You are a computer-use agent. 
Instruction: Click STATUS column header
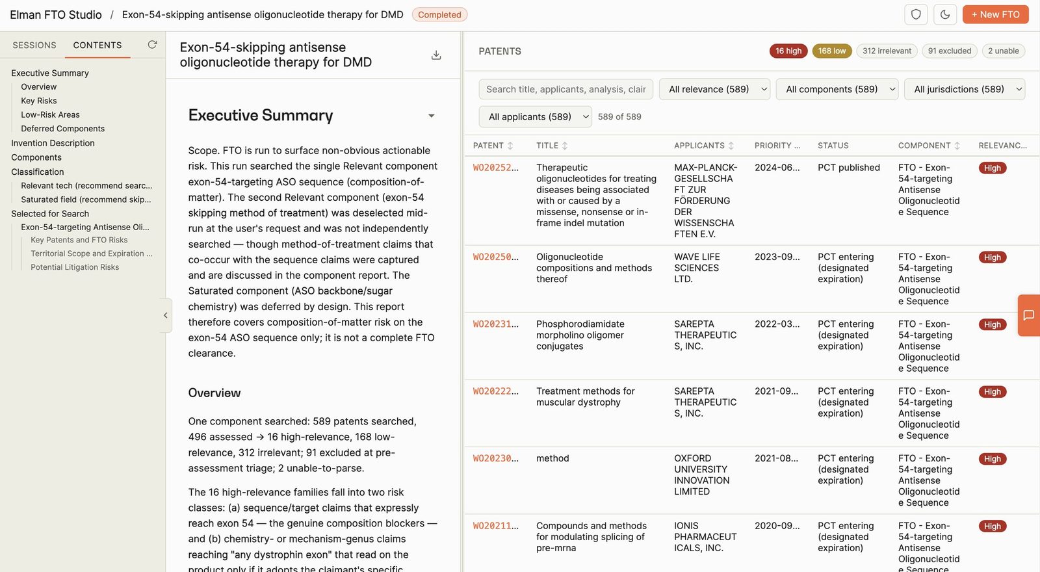[x=833, y=146]
